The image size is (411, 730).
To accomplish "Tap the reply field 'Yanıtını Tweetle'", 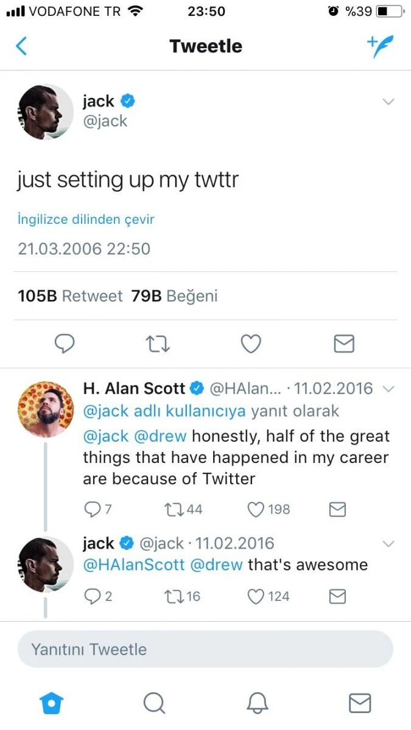I will [x=205, y=648].
